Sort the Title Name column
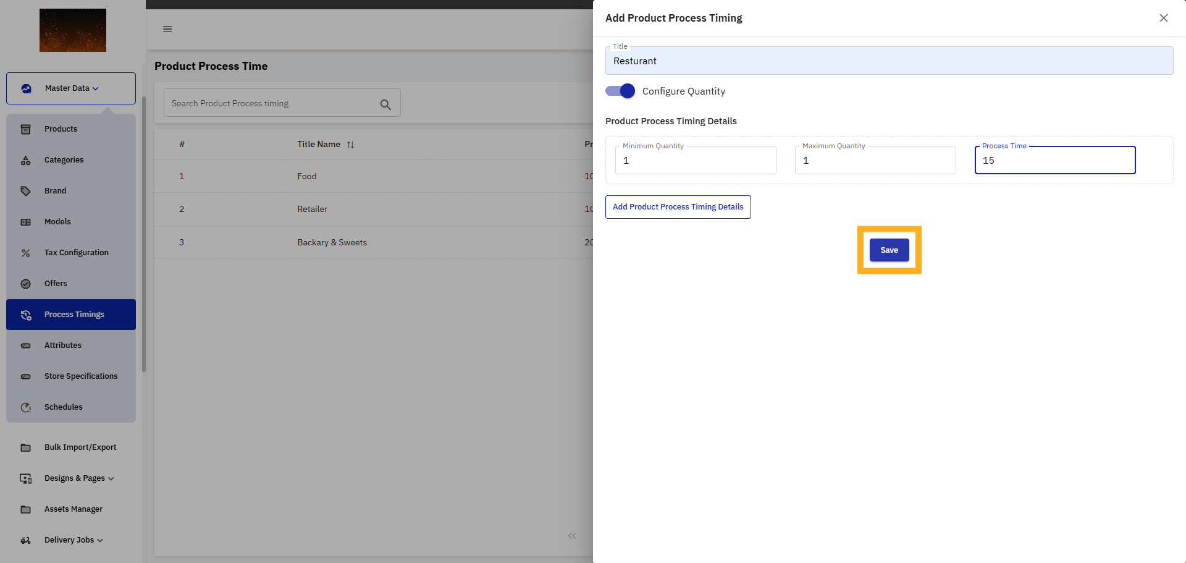This screenshot has height=563, width=1186. pyautogui.click(x=350, y=144)
